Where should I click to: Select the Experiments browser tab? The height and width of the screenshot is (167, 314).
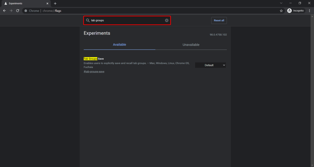26,3
